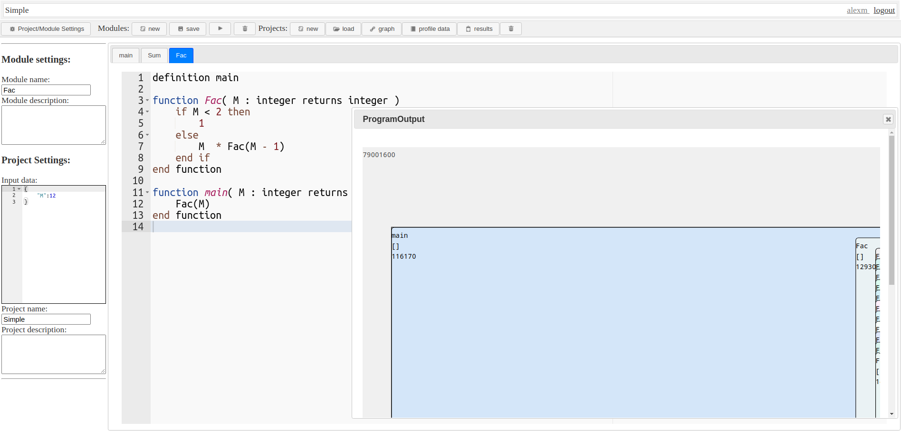Switch to the Sum tab
Image resolution: width=901 pixels, height=431 pixels.
154,56
